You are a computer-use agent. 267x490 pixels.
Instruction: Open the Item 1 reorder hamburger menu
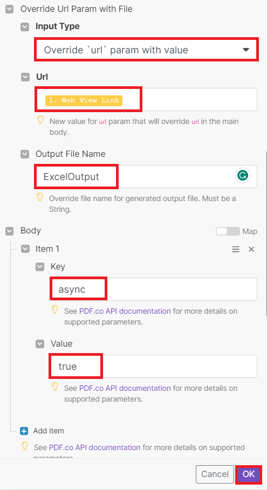235,249
